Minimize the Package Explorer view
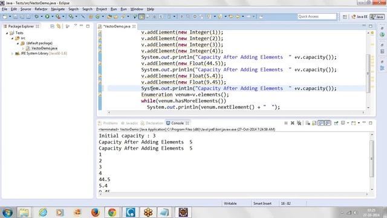The width and height of the screenshot is (387, 218). tap(81, 25)
